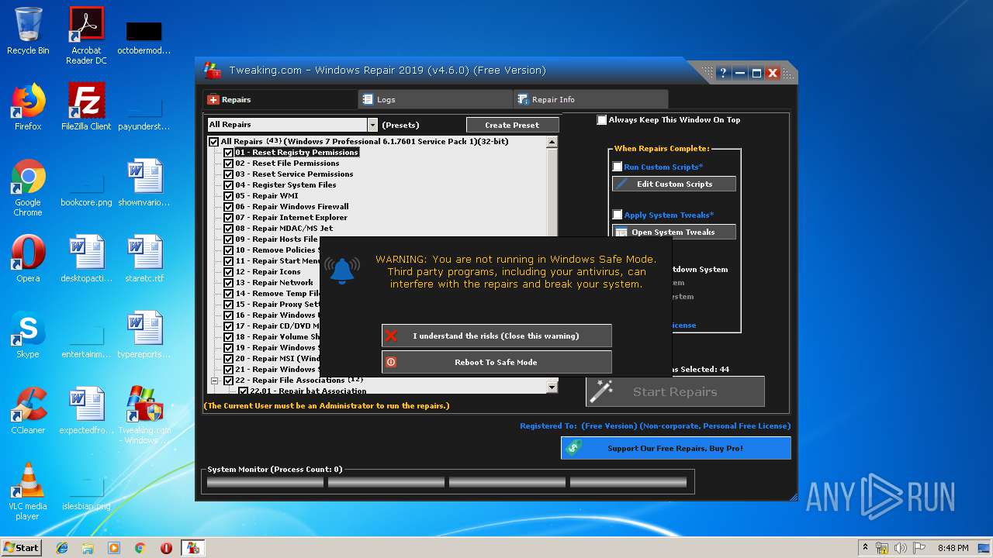This screenshot has width=993, height=558.
Task: Select 22.01 - Repair bat Association row
Action: (308, 391)
